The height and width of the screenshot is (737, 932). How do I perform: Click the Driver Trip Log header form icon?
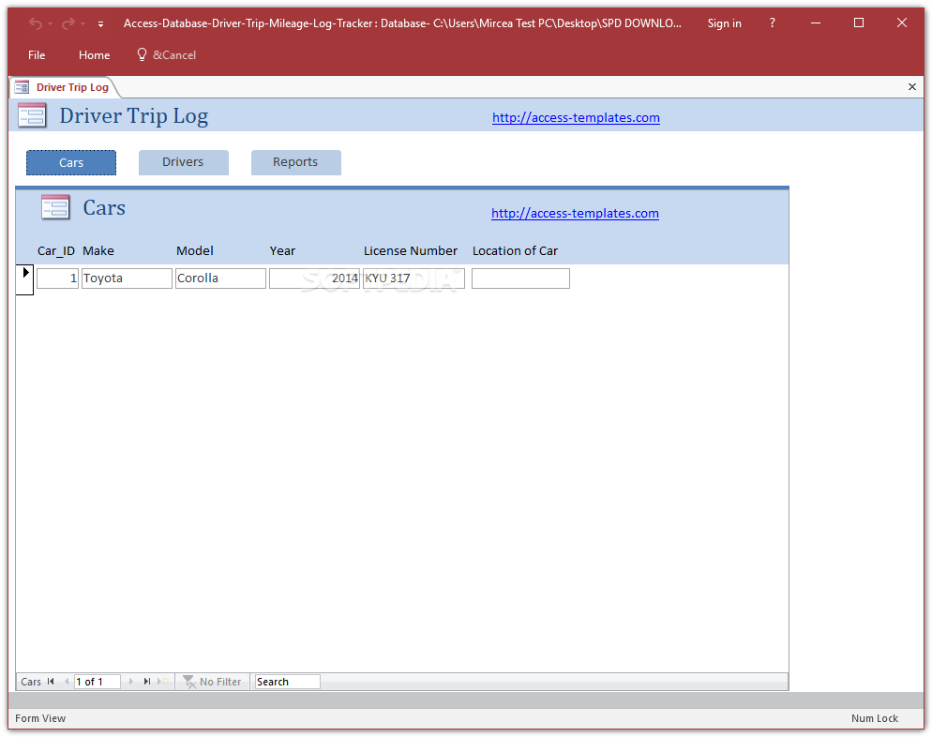click(32, 115)
